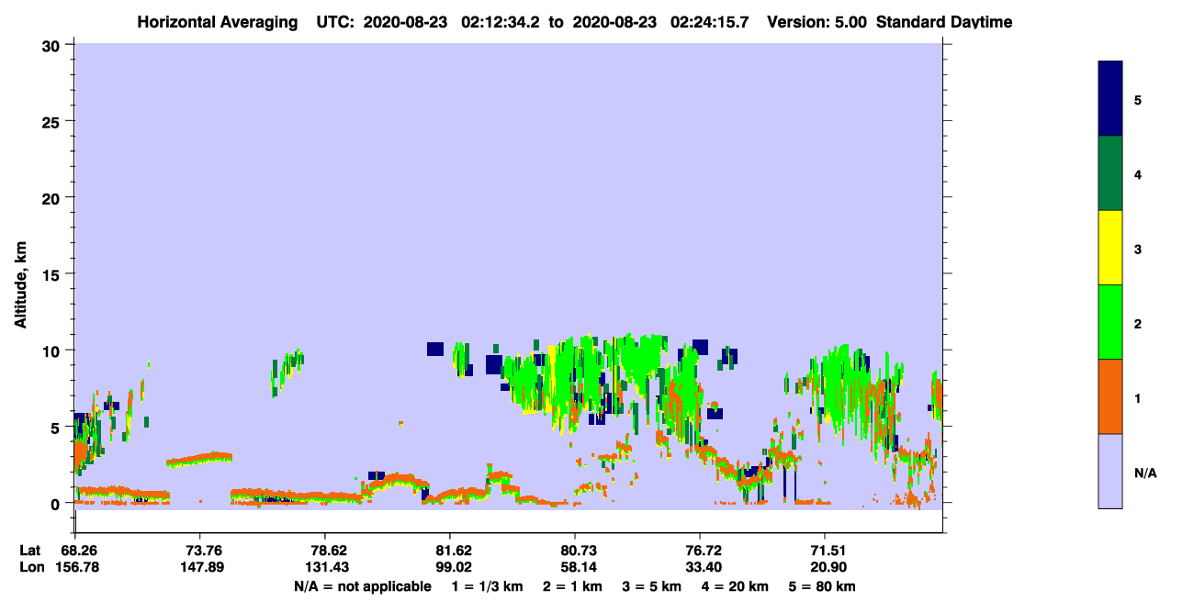Click the orange colorbar segment labeled 1
Screen dimensions: 1194x612
pyautogui.click(x=1110, y=396)
